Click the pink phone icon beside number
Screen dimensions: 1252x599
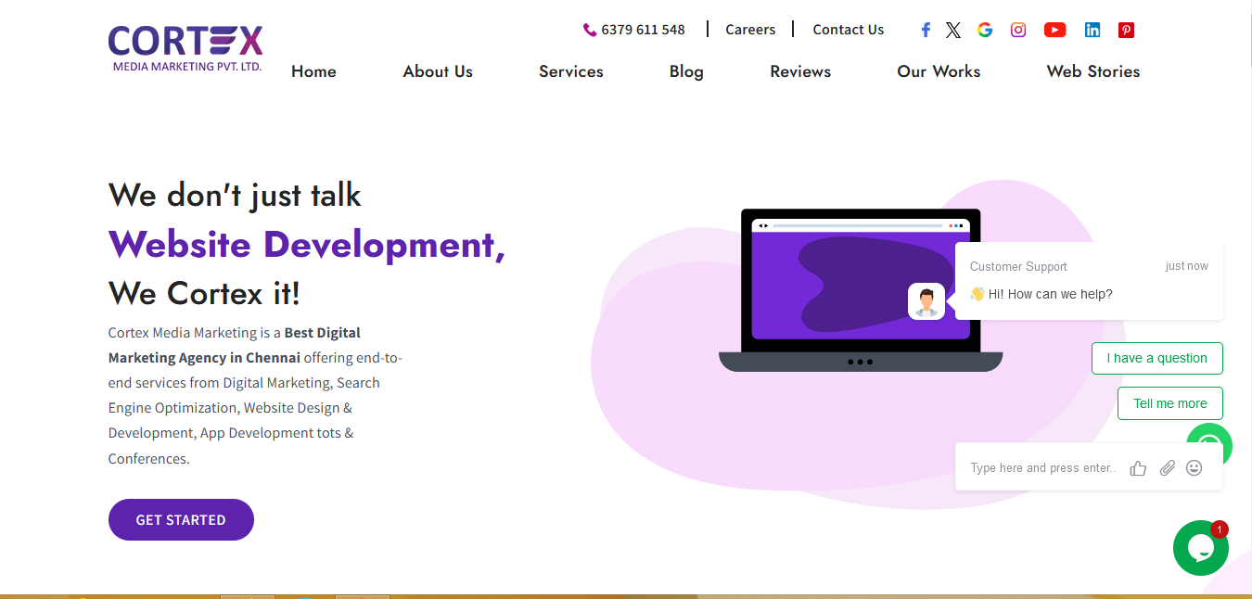tap(590, 30)
